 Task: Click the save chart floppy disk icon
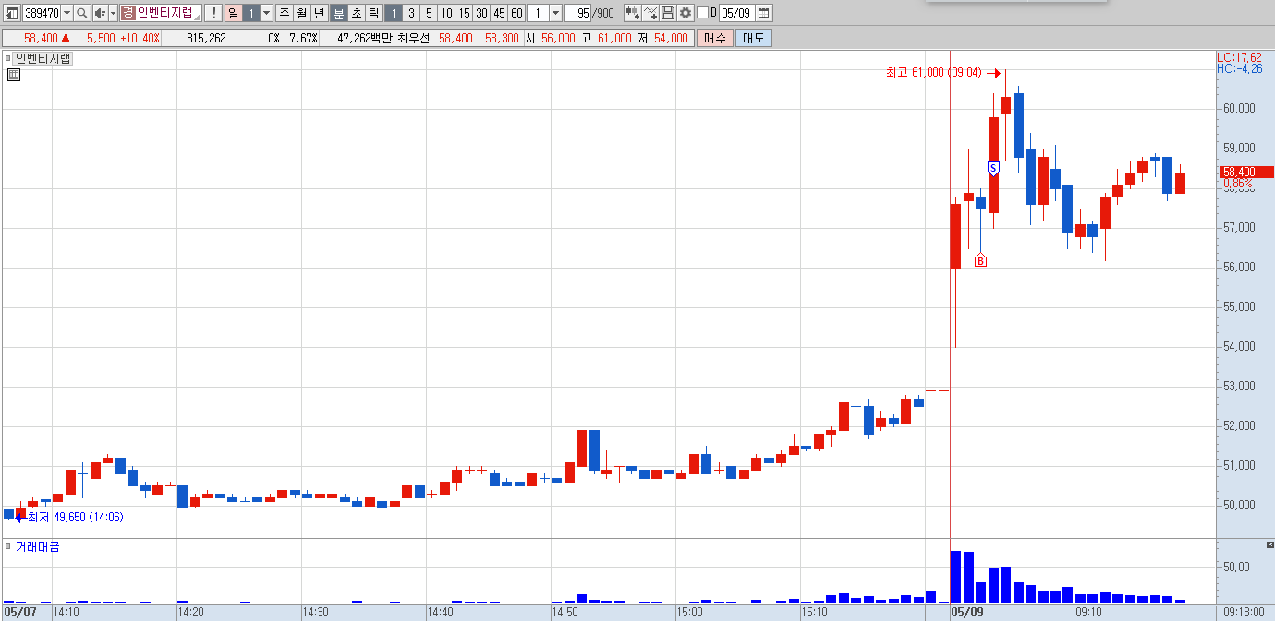[x=668, y=13]
